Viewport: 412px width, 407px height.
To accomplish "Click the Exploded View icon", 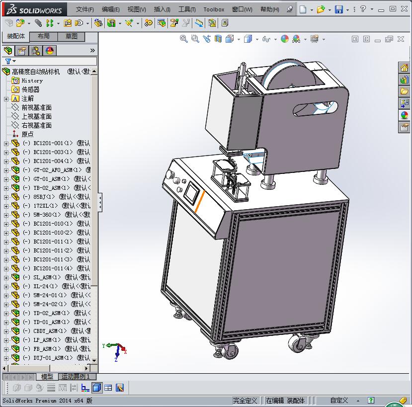I will coord(174,23).
